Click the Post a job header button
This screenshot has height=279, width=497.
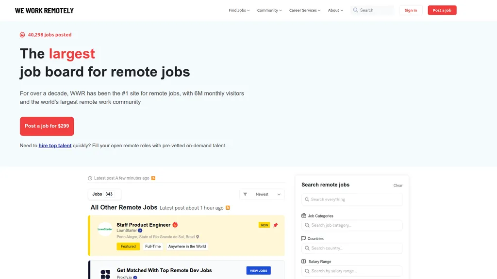click(x=442, y=10)
